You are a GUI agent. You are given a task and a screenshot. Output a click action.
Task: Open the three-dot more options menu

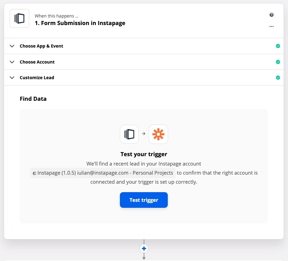[271, 27]
